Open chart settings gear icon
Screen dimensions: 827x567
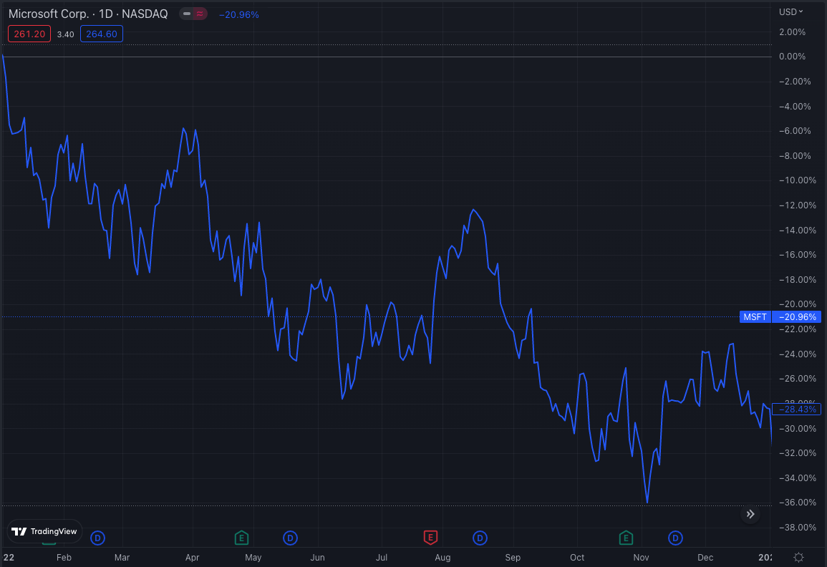point(799,557)
